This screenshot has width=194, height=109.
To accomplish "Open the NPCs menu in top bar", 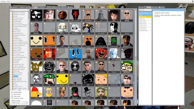I will click(8, 2).
